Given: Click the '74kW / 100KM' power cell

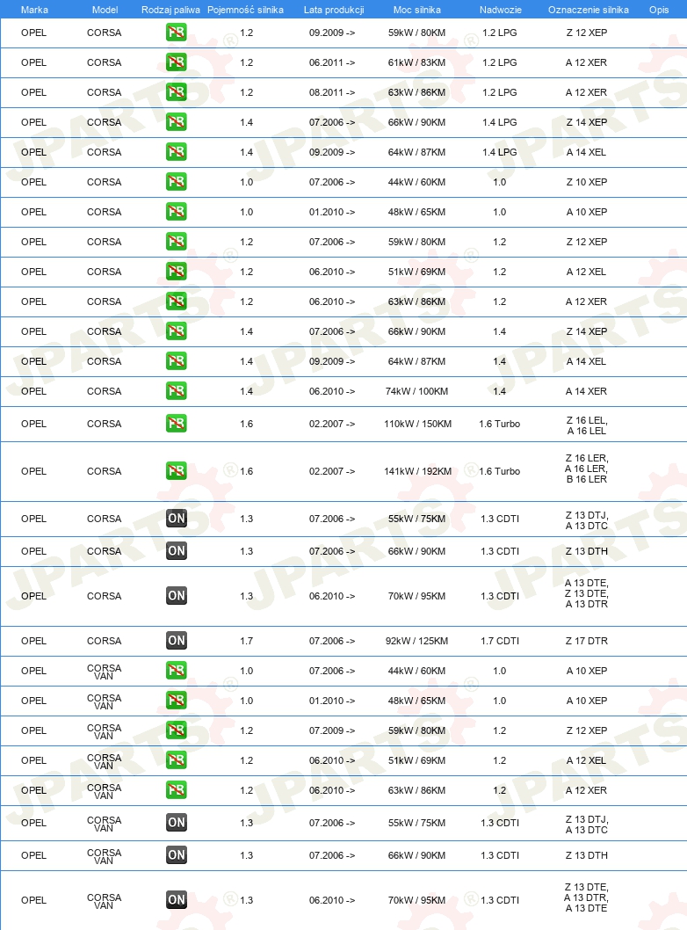Looking at the screenshot, I should [416, 391].
